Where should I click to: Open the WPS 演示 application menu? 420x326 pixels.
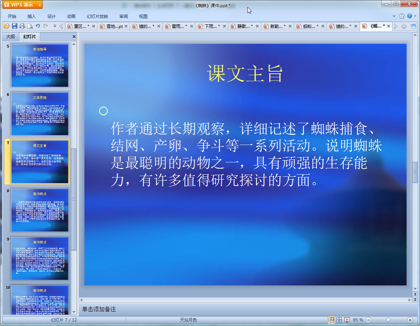[x=19, y=5]
